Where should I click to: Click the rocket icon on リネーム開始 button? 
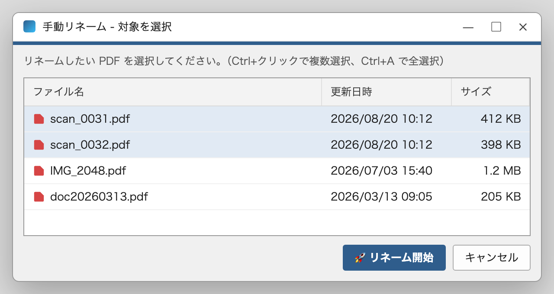pyautogui.click(x=360, y=258)
